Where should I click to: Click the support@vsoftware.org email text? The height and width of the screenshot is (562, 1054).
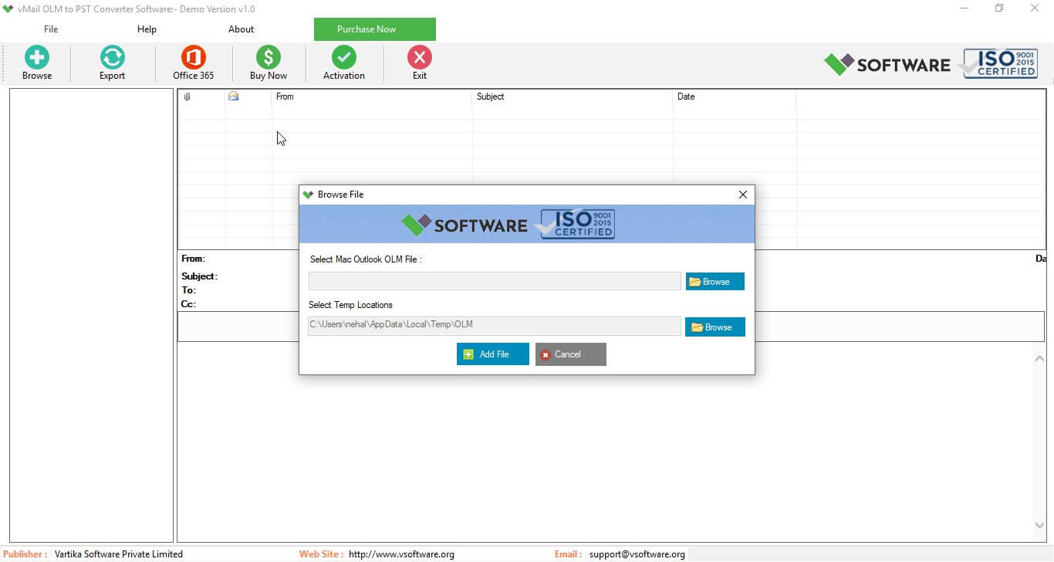[637, 554]
